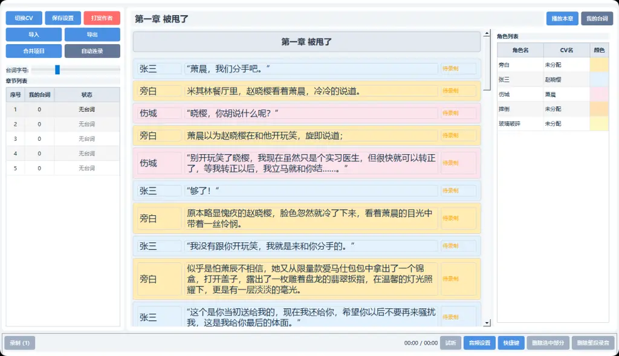
Task: Click the 试听 preview button
Action: [x=450, y=343]
